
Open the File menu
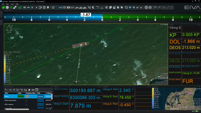pyautogui.click(x=3, y=4)
